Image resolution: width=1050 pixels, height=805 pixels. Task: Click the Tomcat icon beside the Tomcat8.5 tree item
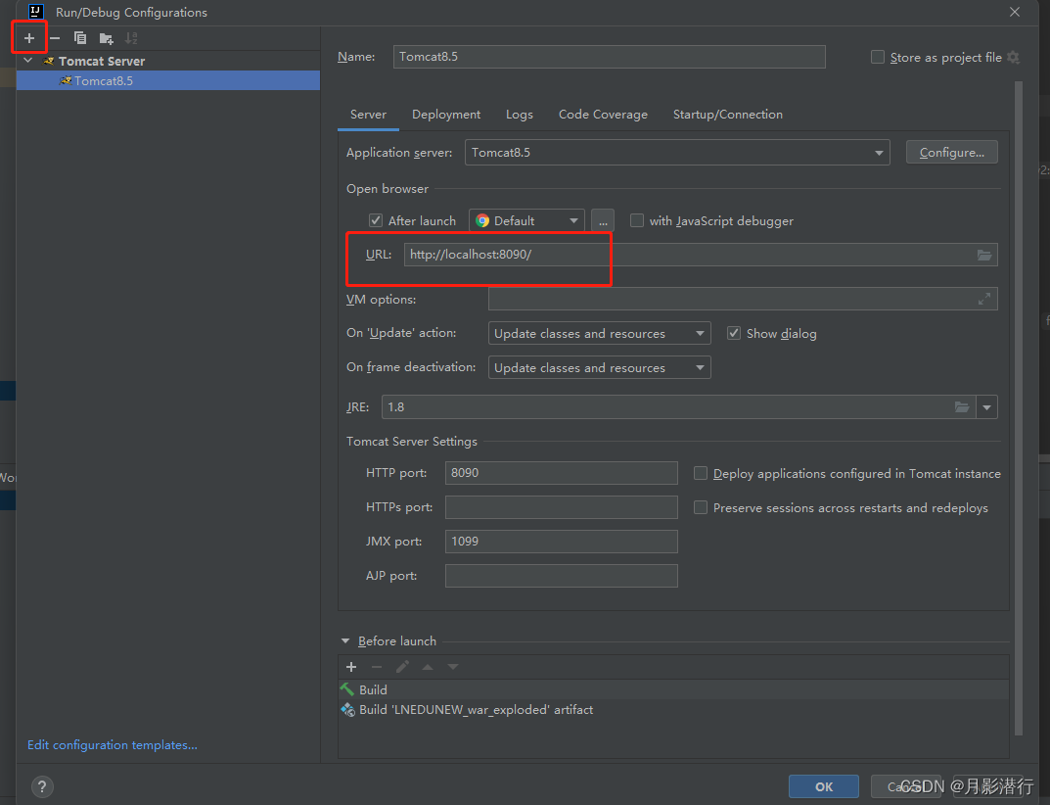[x=66, y=80]
